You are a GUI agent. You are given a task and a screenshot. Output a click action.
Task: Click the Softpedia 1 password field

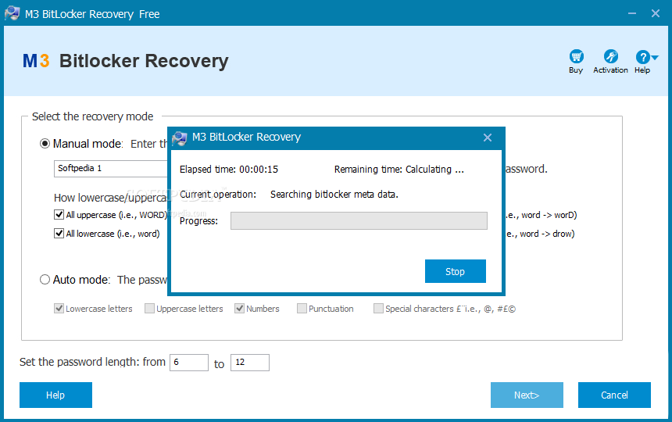[x=112, y=168]
